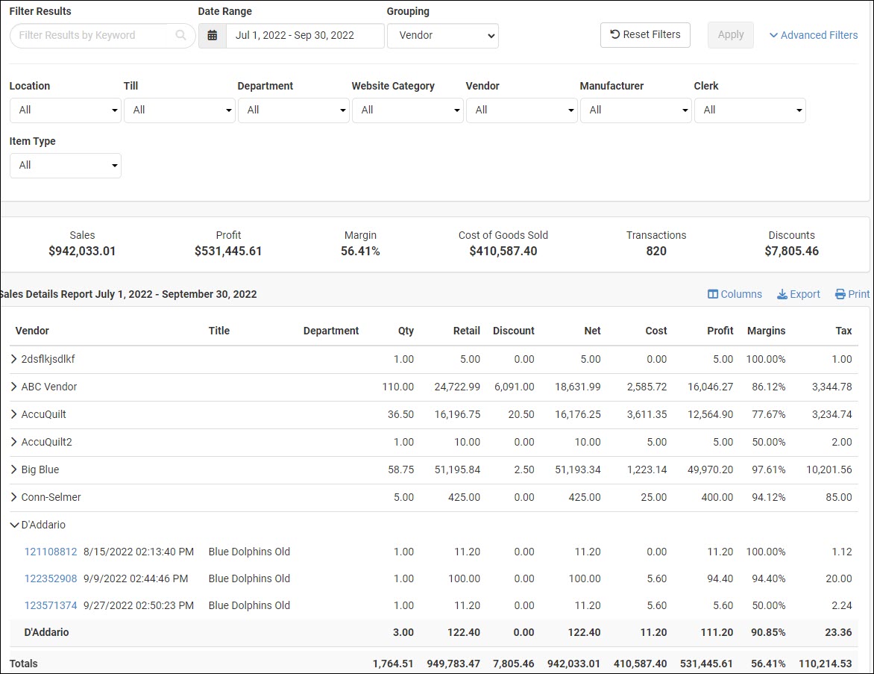Collapse the D'Addario vendor group

point(14,525)
